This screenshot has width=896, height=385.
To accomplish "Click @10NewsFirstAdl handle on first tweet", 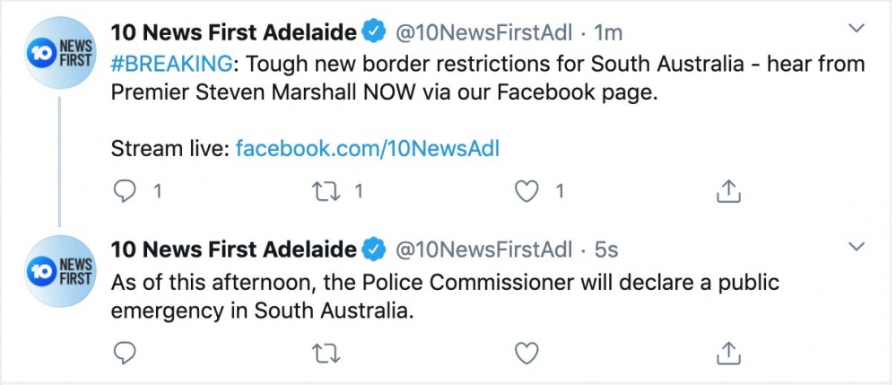I will point(483,33).
